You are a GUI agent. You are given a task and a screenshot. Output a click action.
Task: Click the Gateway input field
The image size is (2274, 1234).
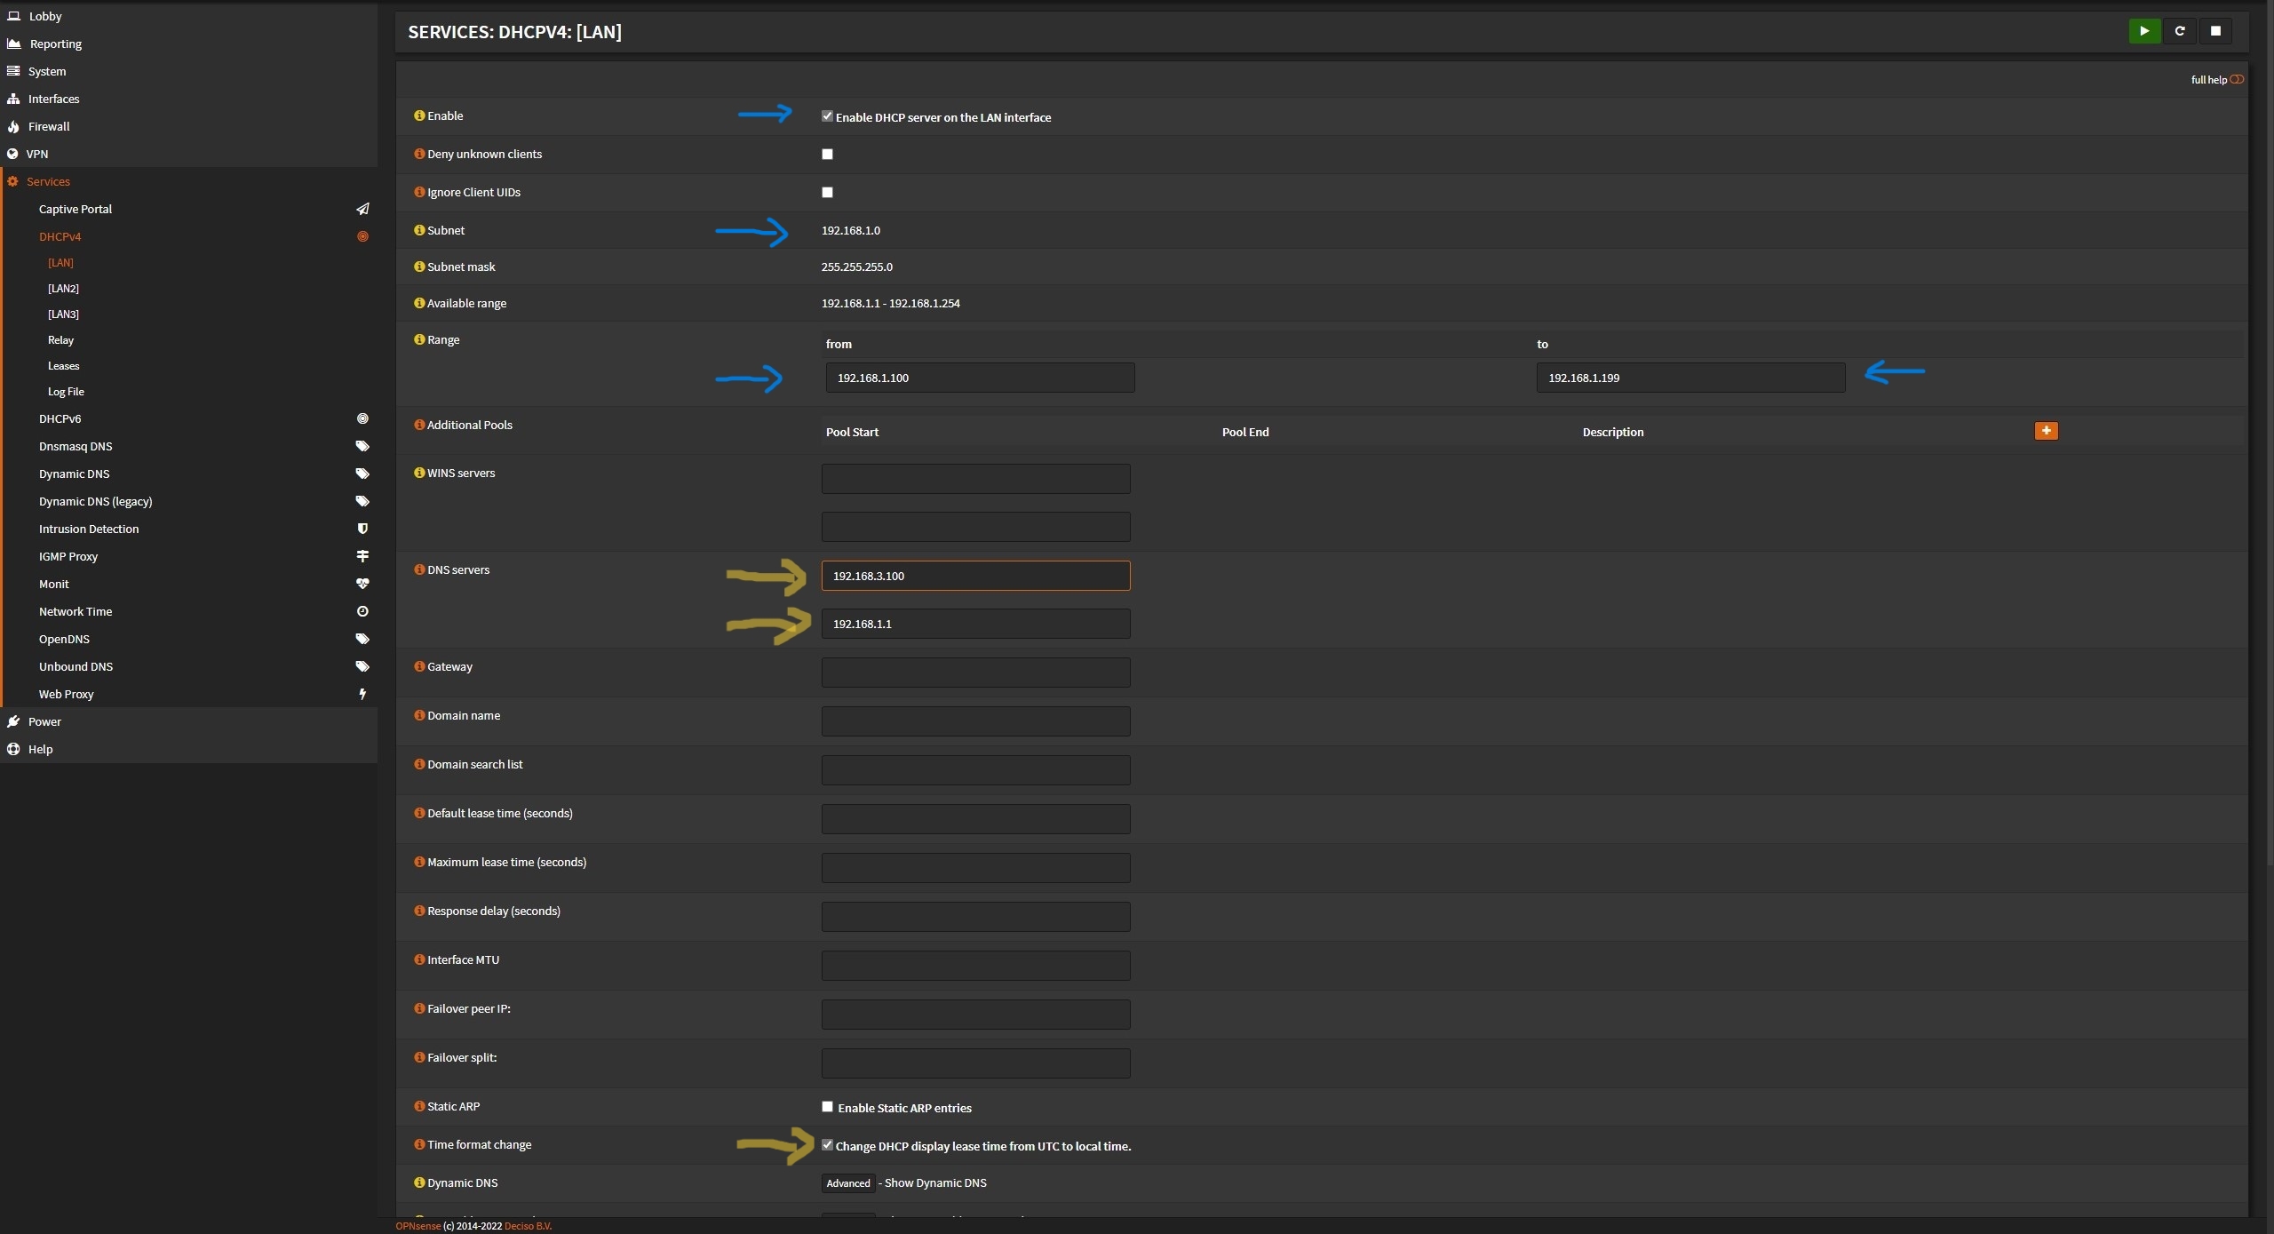click(975, 673)
